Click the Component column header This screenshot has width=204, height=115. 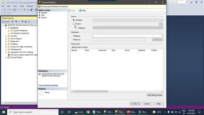pos(102,50)
